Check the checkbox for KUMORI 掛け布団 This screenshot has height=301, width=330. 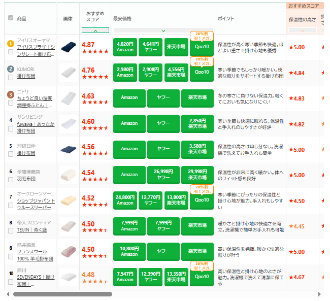coord(11,77)
